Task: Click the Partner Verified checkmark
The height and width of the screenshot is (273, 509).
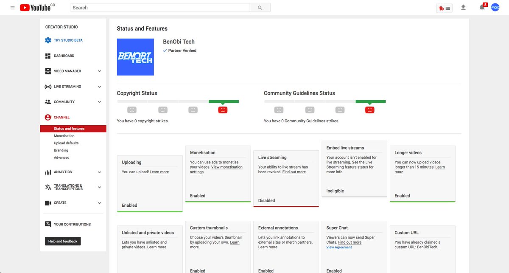Action: [165, 51]
